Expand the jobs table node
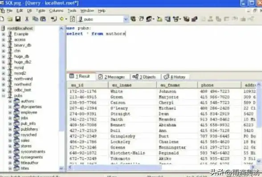262x177 pixels. [10, 118]
